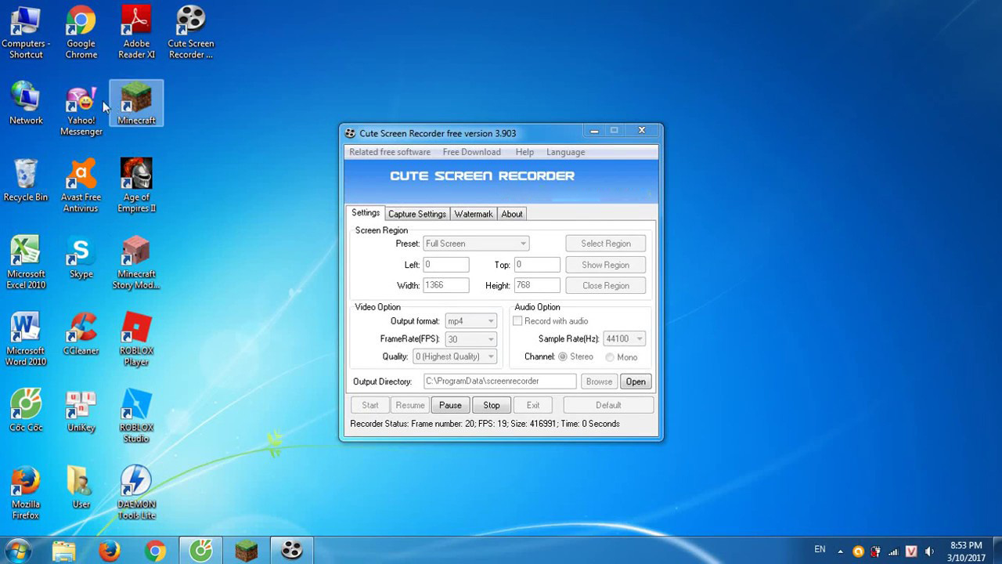The height and width of the screenshot is (564, 1002).
Task: Click the Chrome taskbar icon
Action: coord(155,551)
